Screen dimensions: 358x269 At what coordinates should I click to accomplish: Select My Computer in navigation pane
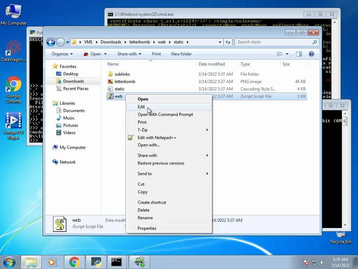click(x=73, y=147)
